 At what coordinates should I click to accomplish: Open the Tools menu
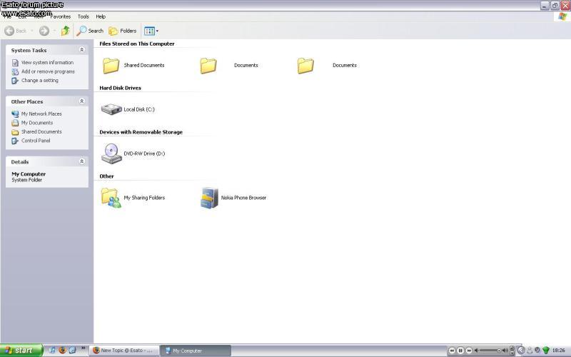[84, 16]
